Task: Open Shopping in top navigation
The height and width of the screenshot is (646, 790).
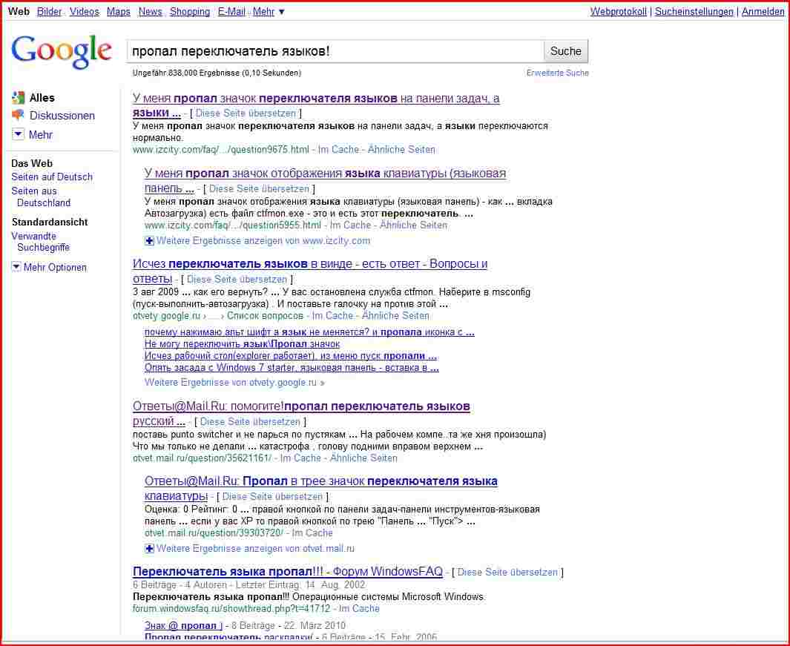Action: [x=190, y=11]
